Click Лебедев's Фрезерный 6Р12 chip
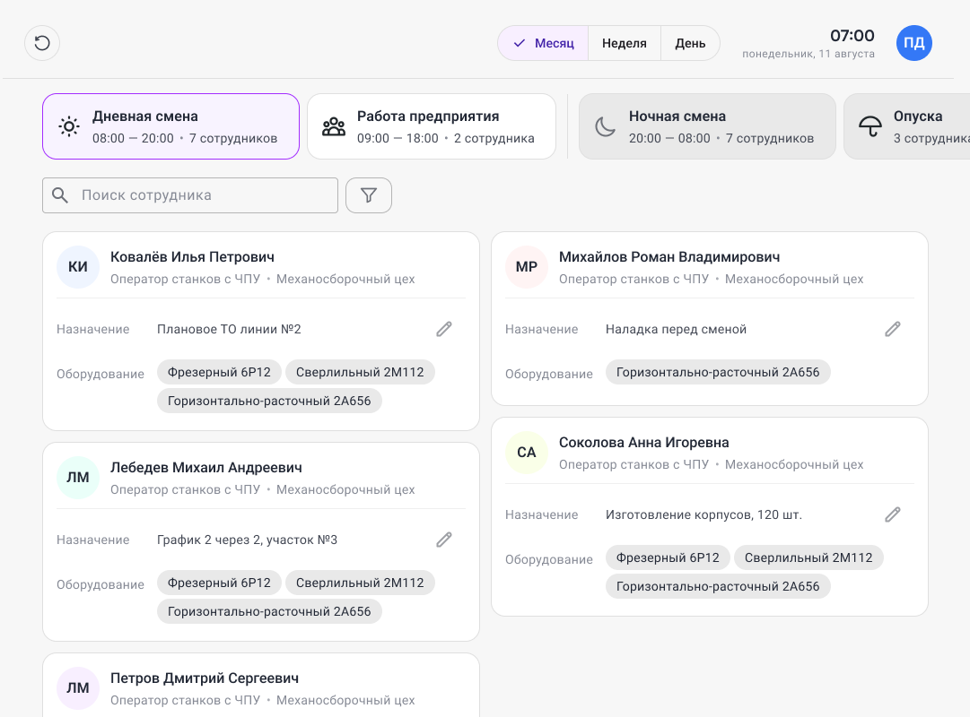The image size is (970, 717). [x=219, y=583]
